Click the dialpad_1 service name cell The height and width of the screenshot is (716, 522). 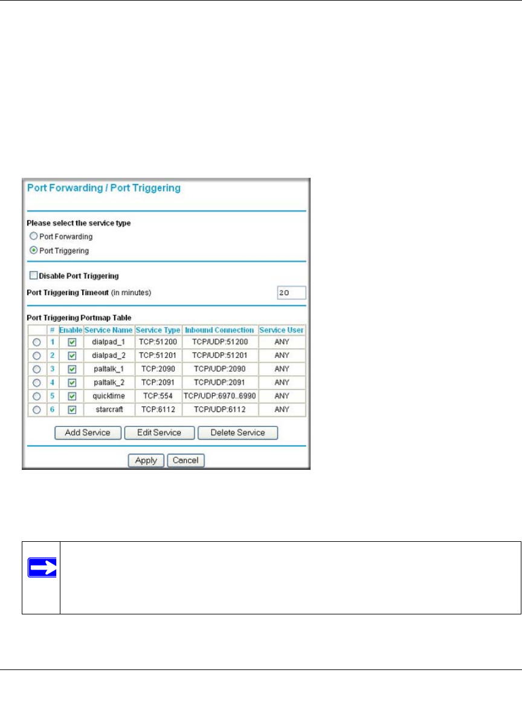(x=109, y=342)
